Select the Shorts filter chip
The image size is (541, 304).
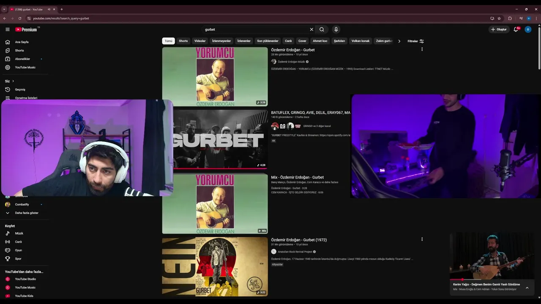coord(183,41)
